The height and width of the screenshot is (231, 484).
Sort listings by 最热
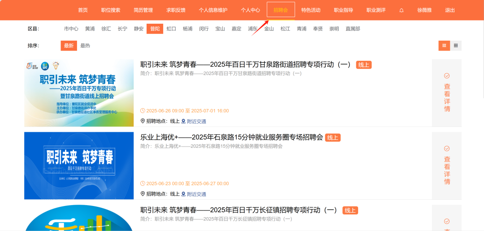pyautogui.click(x=85, y=46)
